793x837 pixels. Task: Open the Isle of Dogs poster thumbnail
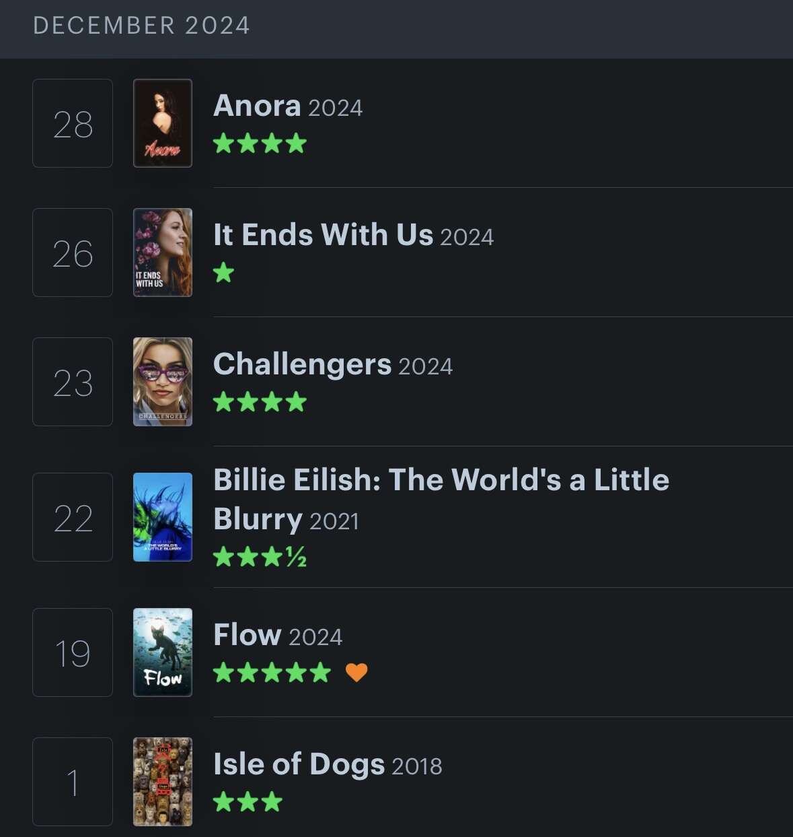(163, 782)
